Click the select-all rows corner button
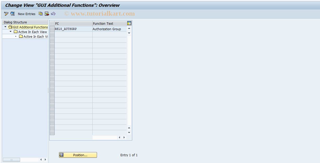 (x=52, y=23)
